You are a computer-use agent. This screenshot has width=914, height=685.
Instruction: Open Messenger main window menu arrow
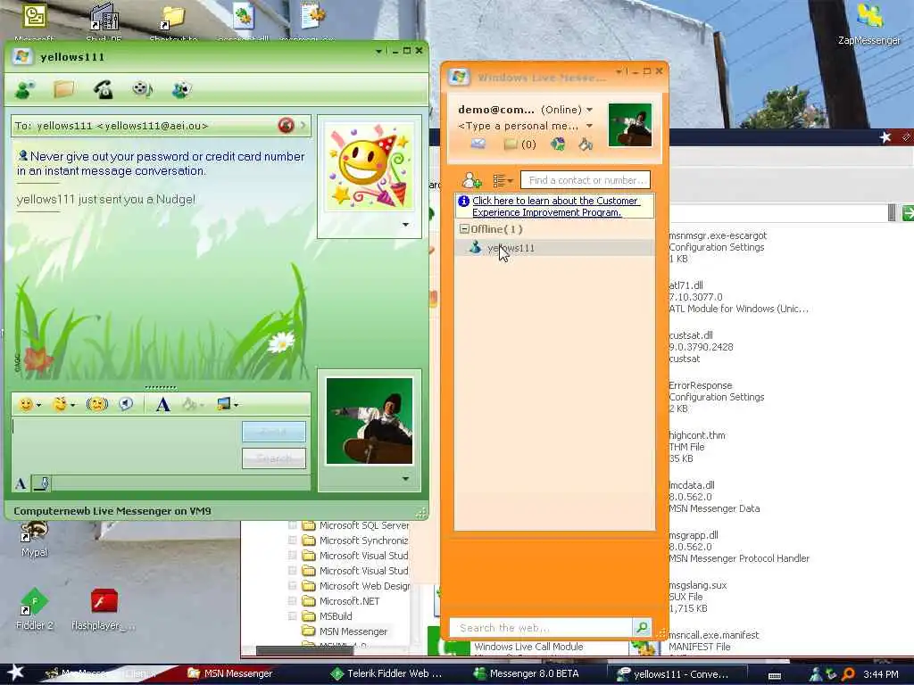pyautogui.click(x=618, y=71)
